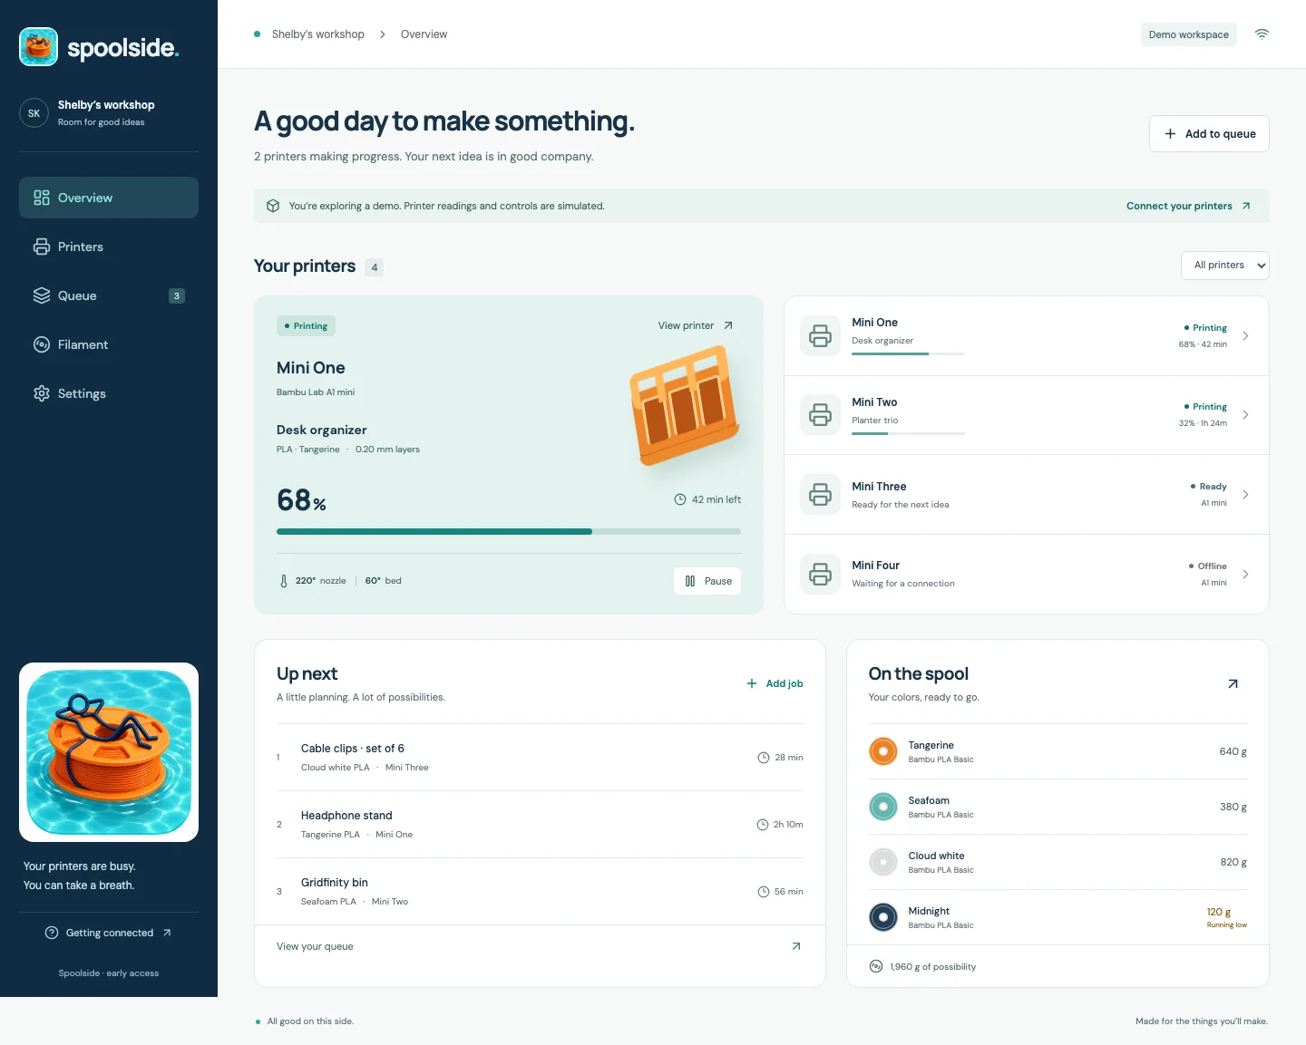Image resolution: width=1306 pixels, height=1045 pixels.
Task: Click clock icon for Gridfinity bin job
Action: [764, 892]
